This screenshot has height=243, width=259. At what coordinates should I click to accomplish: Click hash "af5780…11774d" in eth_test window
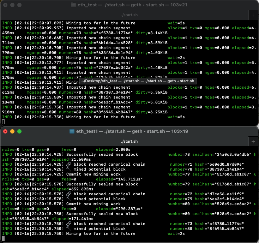[x=108, y=33]
